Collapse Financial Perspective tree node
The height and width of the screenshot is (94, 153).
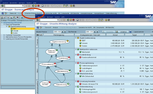(x=4, y=25)
